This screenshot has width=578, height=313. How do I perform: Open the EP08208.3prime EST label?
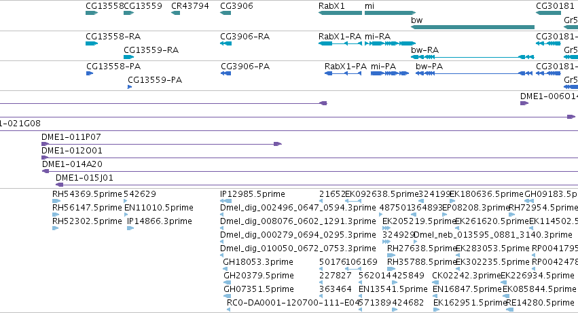tap(475, 208)
